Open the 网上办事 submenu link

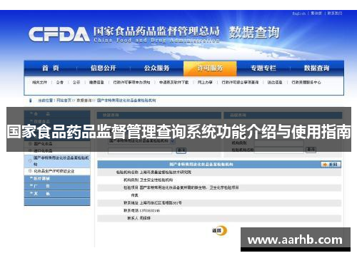205,83
